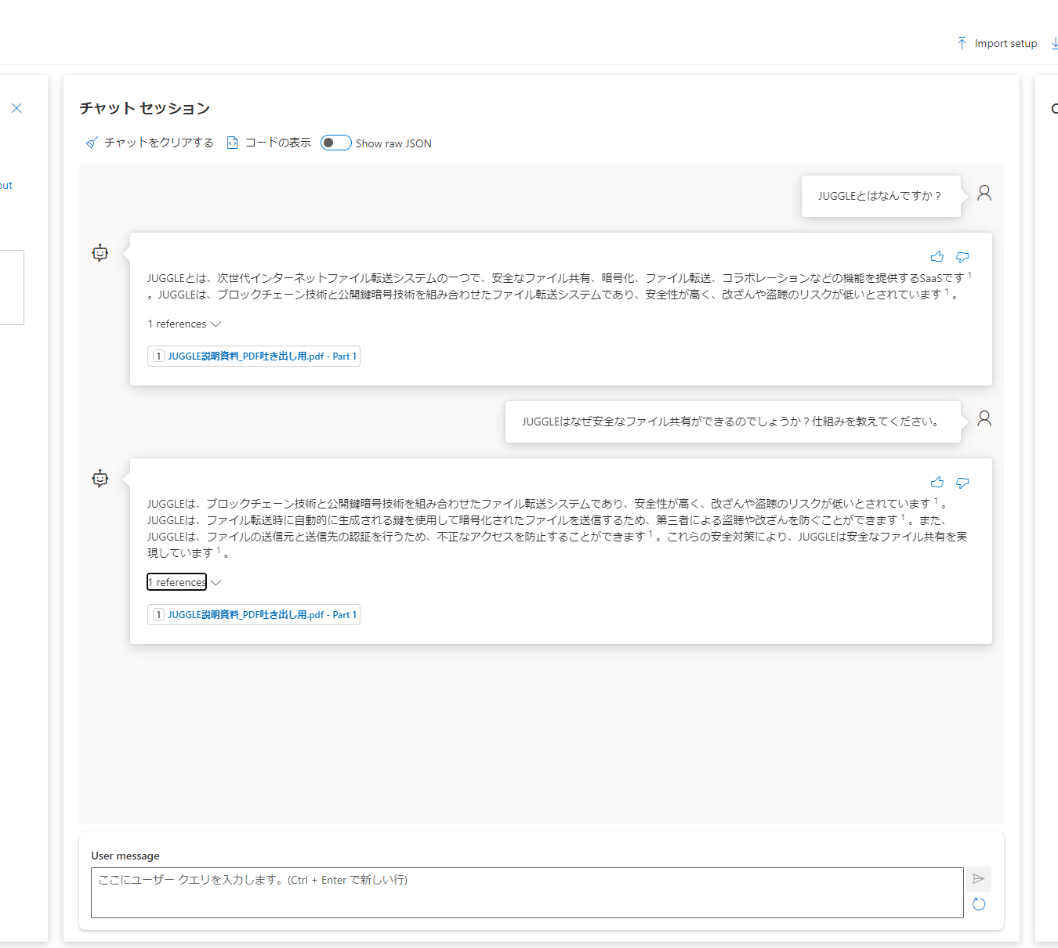
Task: Enable the Show raw JSON toggle
Action: click(335, 143)
